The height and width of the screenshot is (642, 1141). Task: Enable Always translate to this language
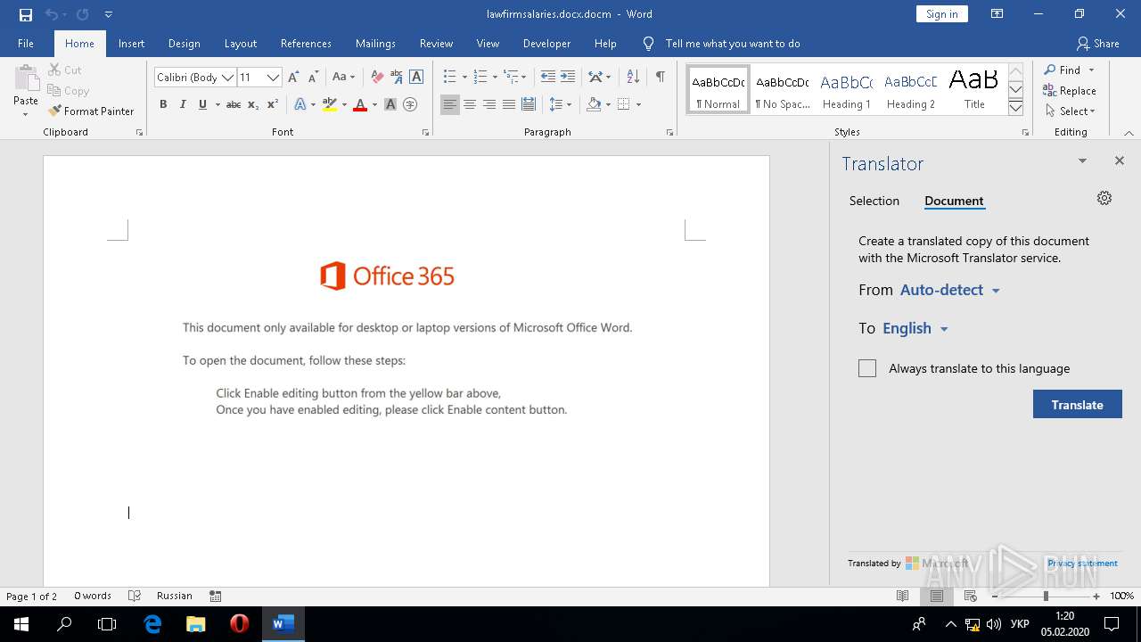[x=867, y=368]
